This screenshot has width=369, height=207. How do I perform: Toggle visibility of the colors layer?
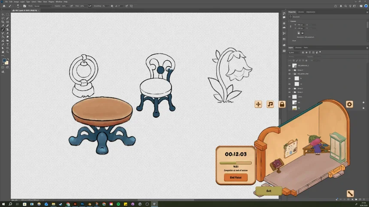(290, 97)
